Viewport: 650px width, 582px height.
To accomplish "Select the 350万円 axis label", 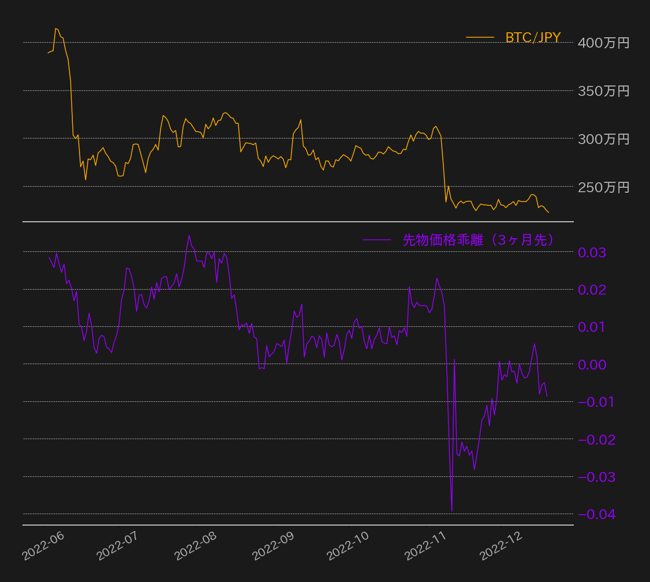I will (x=603, y=91).
